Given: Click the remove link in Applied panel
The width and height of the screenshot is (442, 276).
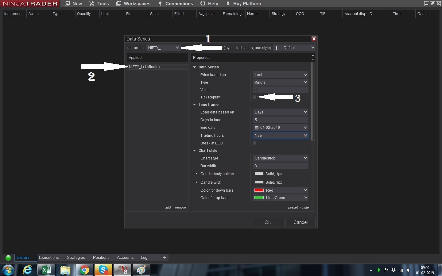Looking at the screenshot, I should click(x=180, y=208).
